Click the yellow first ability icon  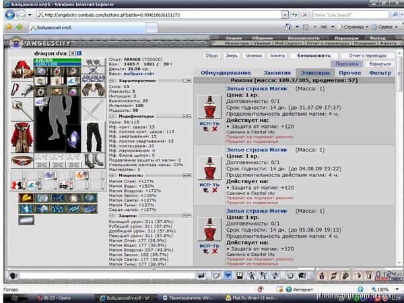click(x=26, y=198)
